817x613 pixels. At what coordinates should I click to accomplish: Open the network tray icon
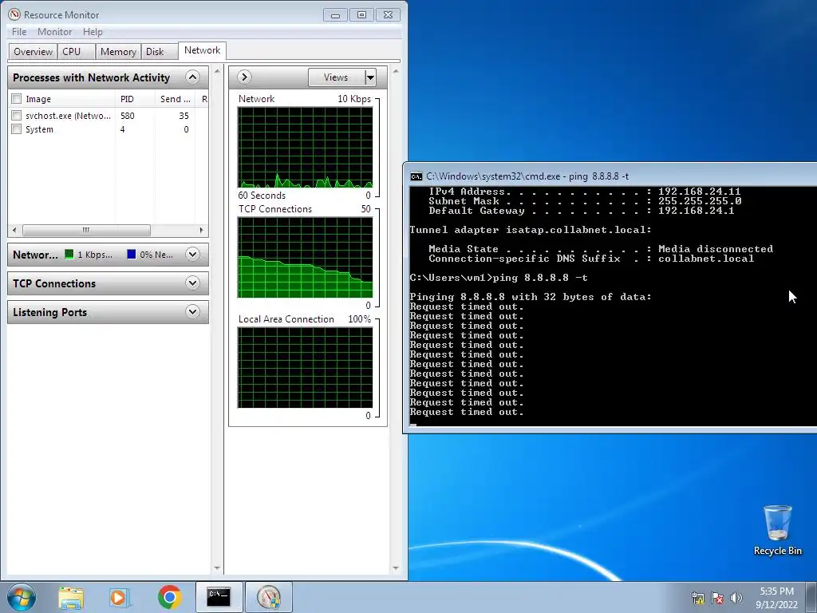coord(697,598)
